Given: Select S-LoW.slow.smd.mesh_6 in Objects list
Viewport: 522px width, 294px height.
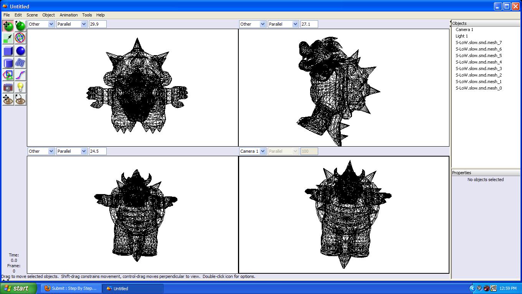Looking at the screenshot, I should (x=479, y=49).
